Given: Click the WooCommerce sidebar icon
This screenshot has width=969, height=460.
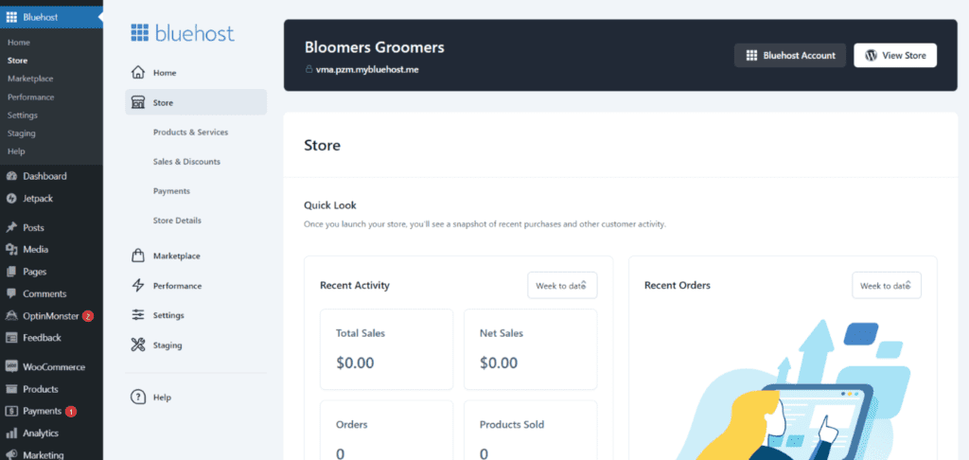Looking at the screenshot, I should (x=11, y=366).
